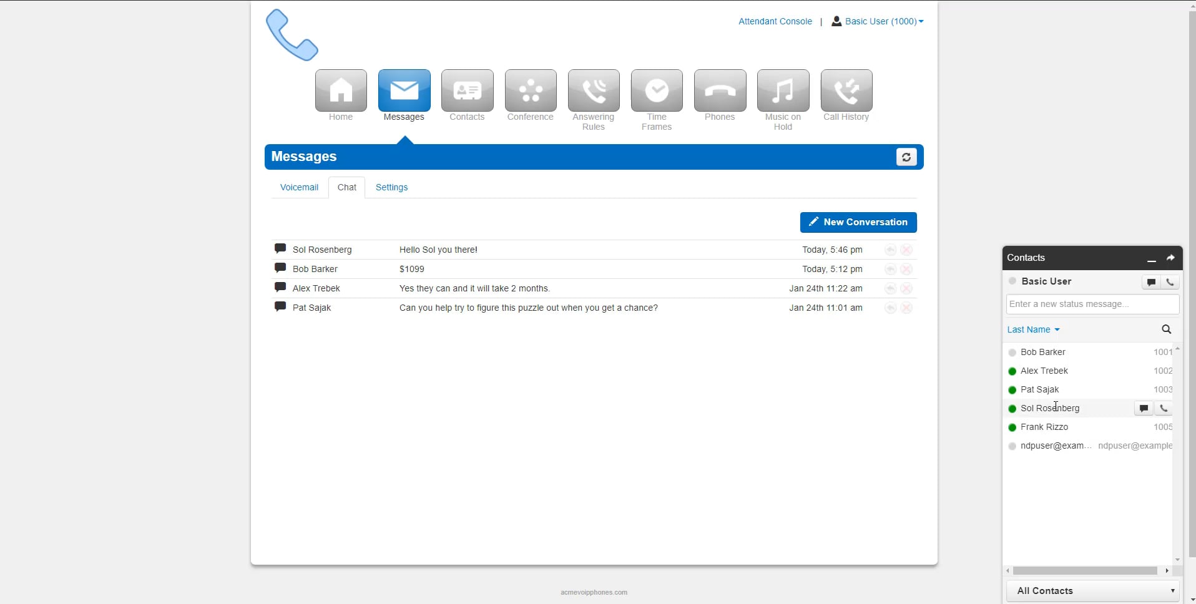Call Sol Rosenberg from Contacts widget
Image resolution: width=1196 pixels, height=604 pixels.
[x=1164, y=408]
